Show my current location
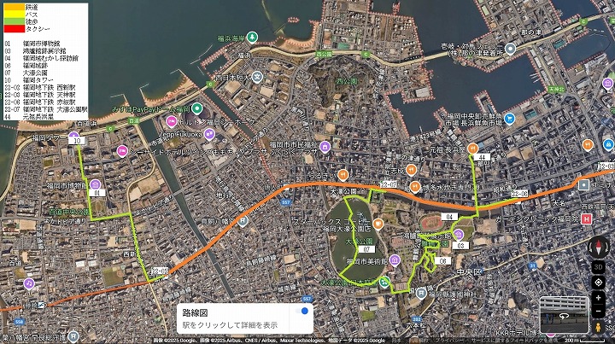 (598, 283)
